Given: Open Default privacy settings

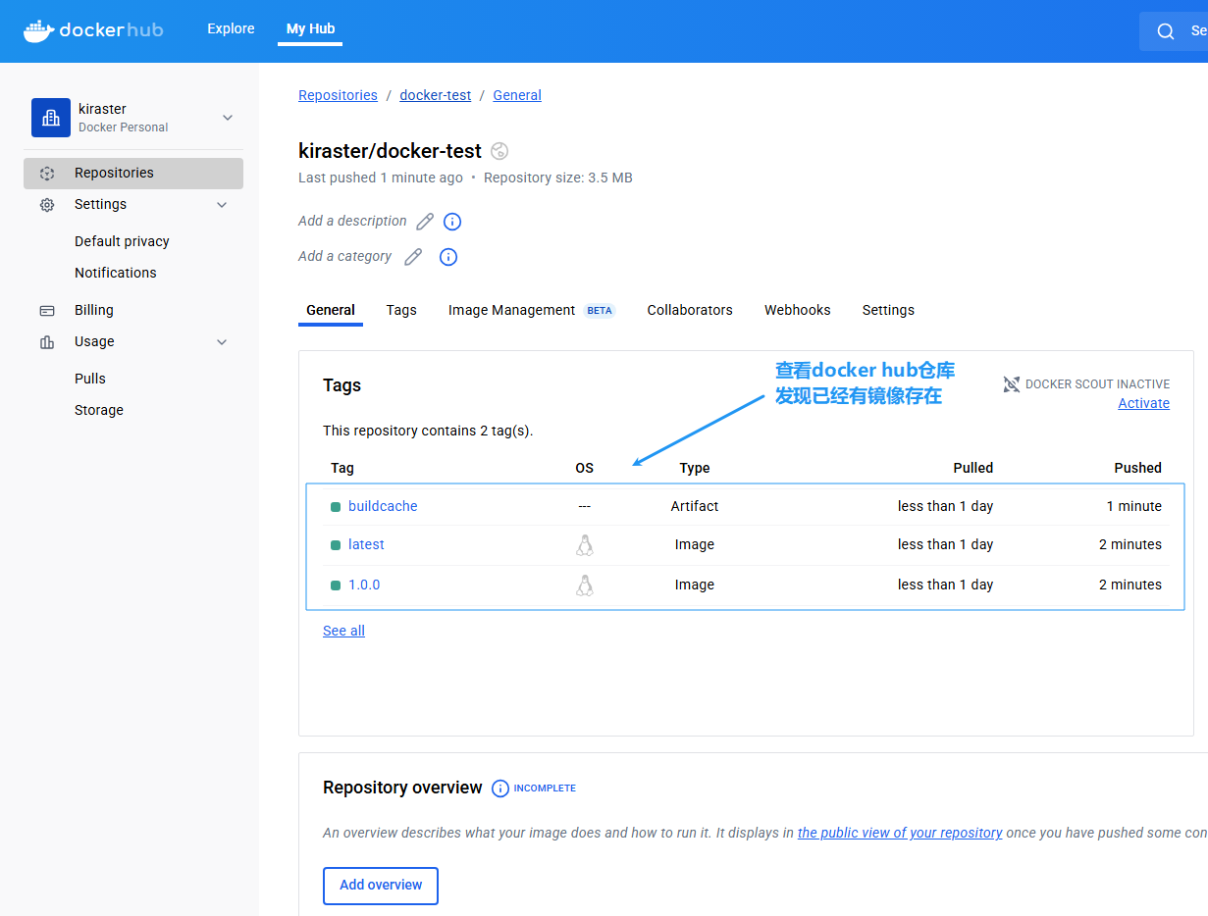Looking at the screenshot, I should [x=122, y=241].
